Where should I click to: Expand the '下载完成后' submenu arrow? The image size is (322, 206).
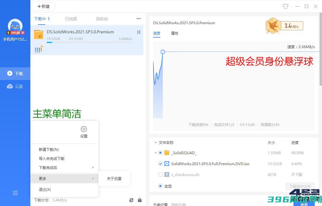[93, 168]
